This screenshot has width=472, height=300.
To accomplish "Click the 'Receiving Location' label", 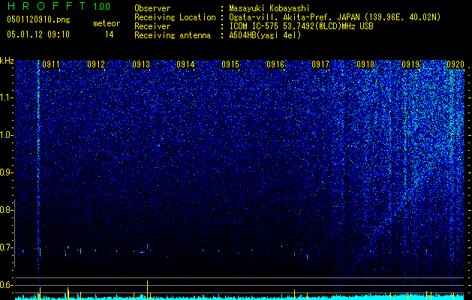I will (175, 17).
